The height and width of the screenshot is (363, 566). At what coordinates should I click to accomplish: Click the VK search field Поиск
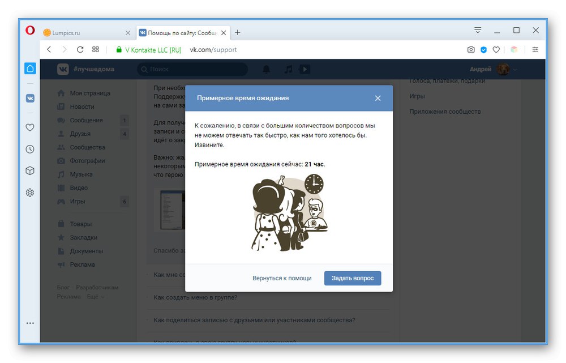(x=192, y=69)
